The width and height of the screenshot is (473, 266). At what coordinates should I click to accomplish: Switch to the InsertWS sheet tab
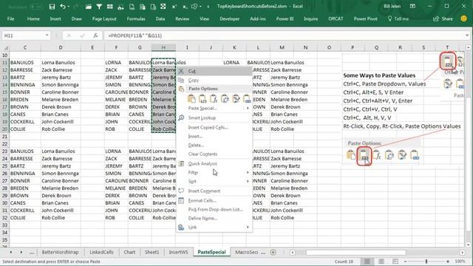pos(178,252)
